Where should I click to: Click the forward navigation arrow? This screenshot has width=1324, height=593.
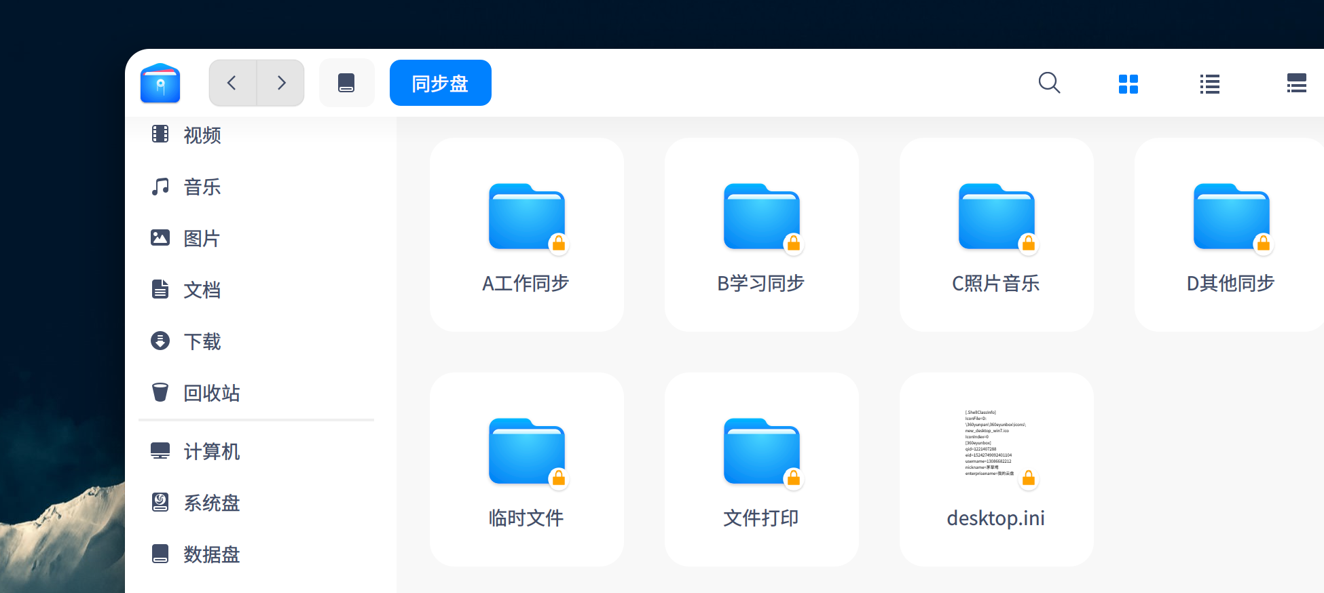click(x=281, y=83)
